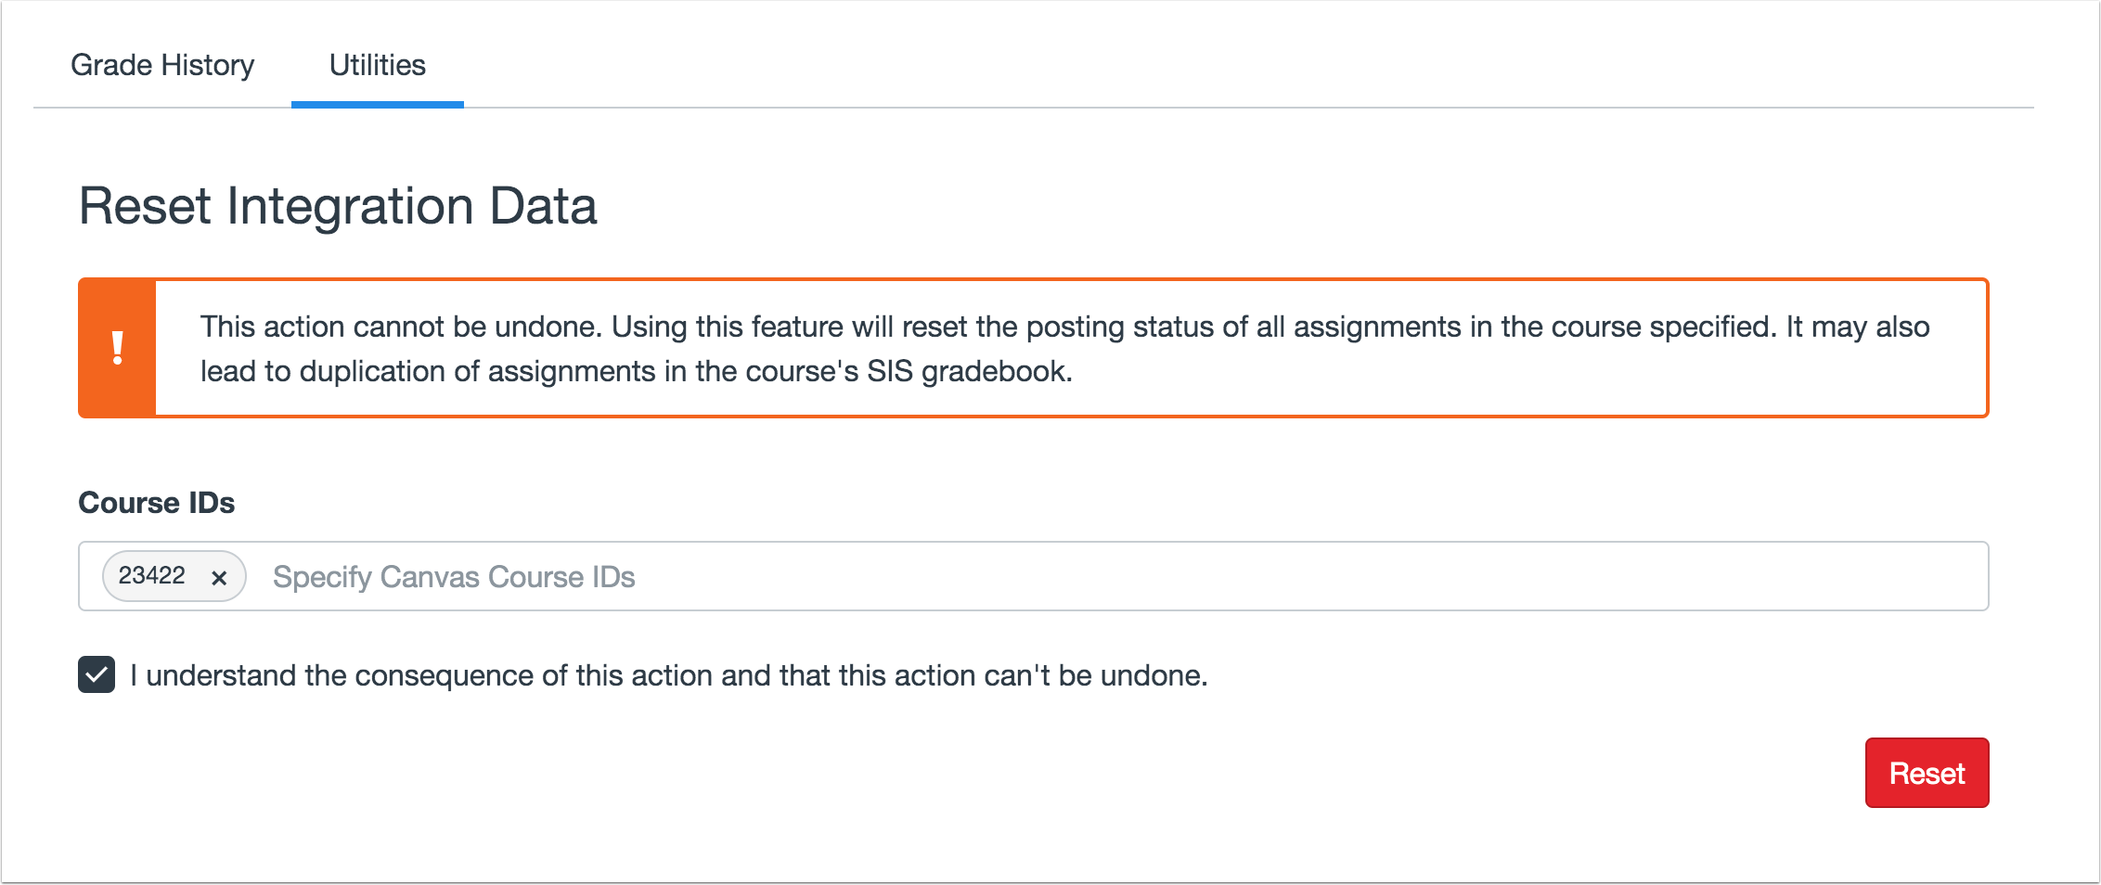Remove the 23422 course ID tag
Screen dimensions: 2101x885
219,577
